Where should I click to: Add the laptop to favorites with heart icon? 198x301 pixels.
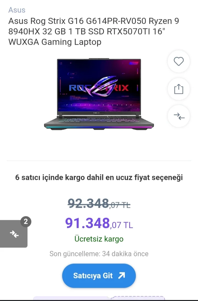179,62
